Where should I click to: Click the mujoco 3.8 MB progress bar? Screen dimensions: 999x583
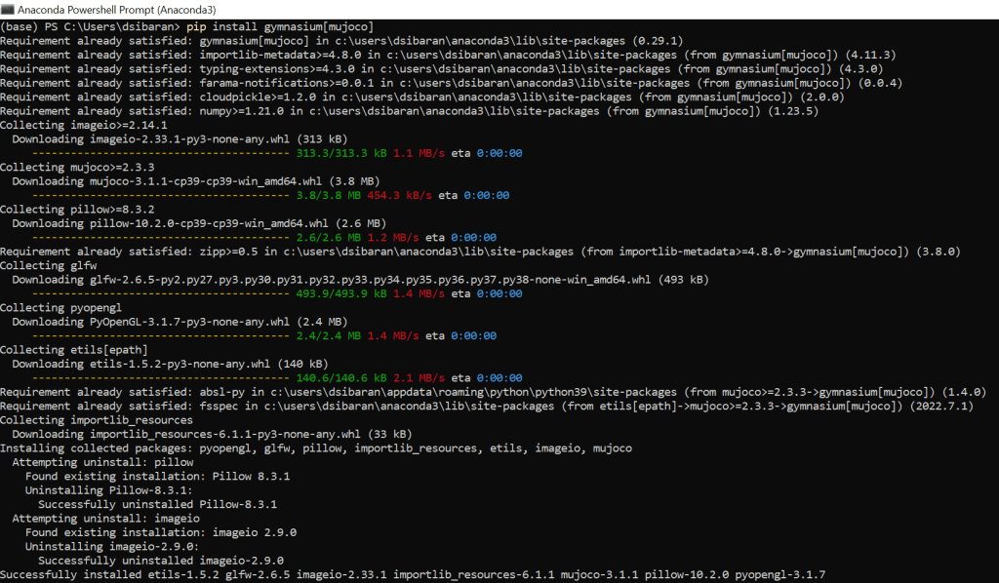[160, 195]
